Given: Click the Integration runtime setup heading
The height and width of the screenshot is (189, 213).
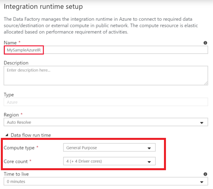Looking at the screenshot, I should tap(43, 6).
